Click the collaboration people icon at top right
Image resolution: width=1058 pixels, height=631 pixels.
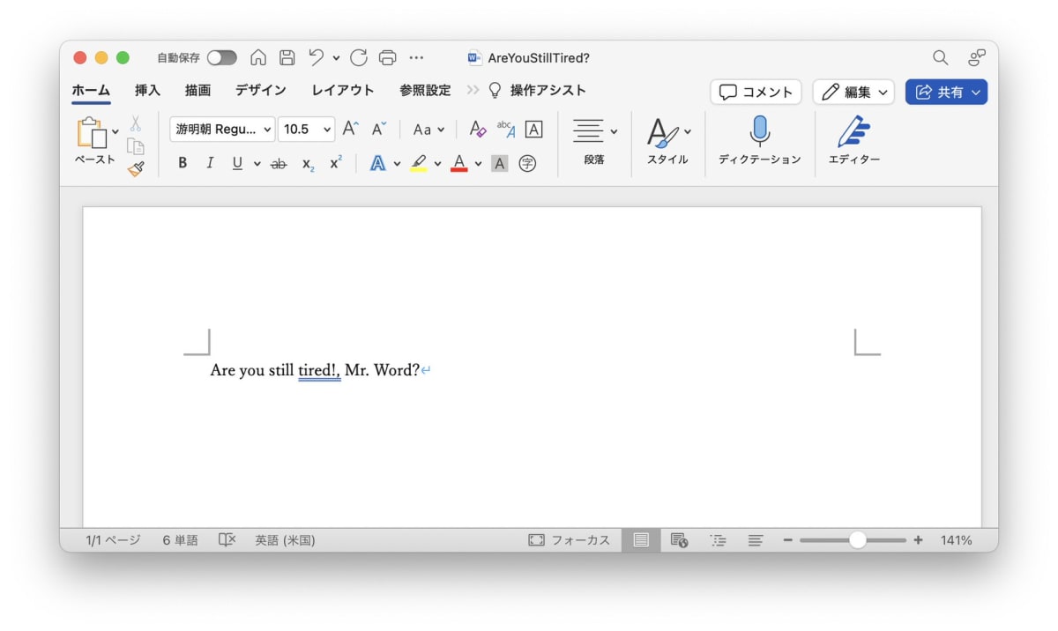976,58
